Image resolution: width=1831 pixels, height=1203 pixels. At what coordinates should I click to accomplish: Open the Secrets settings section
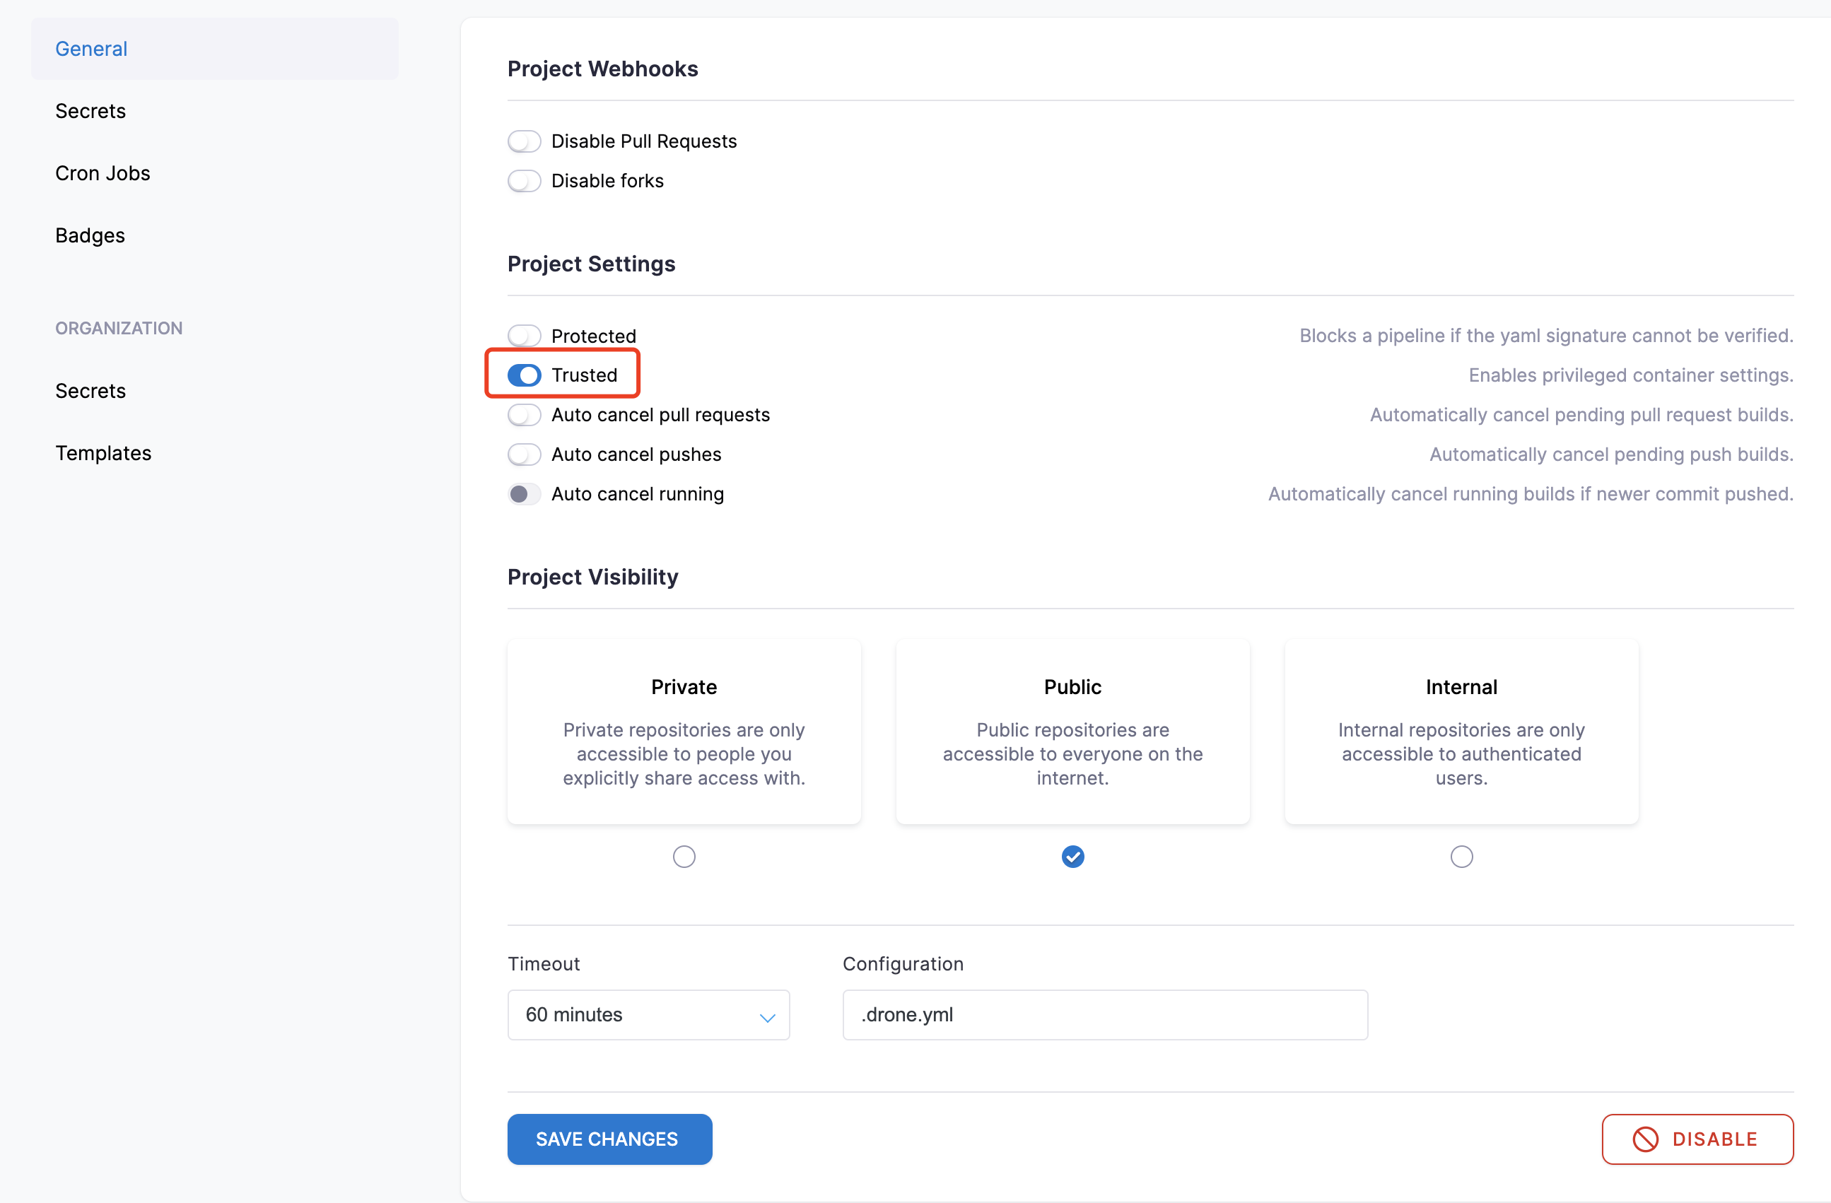point(90,110)
